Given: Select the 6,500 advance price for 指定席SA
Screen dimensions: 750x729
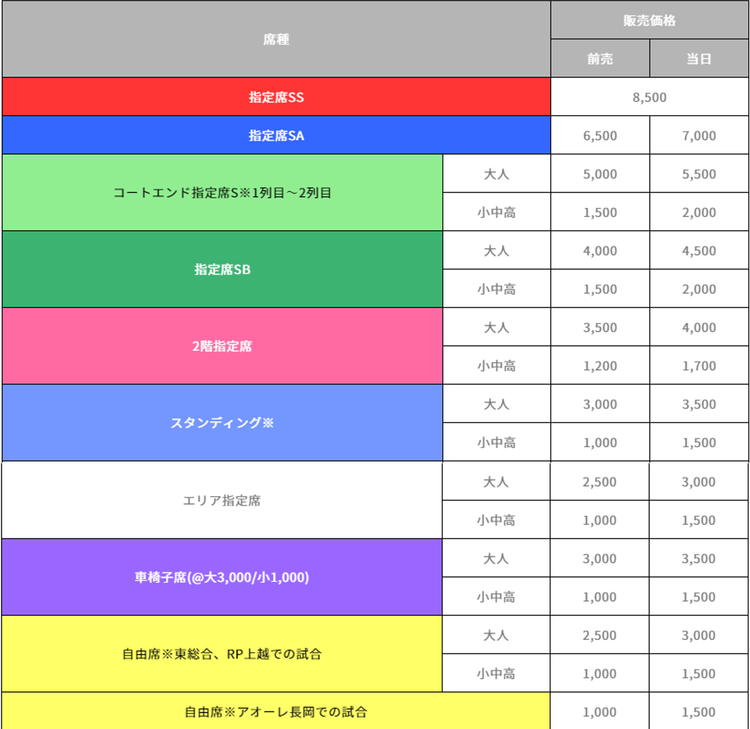Looking at the screenshot, I should point(600,135).
